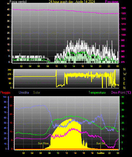The height and width of the screenshot is (157, 132).
Task: Click the '24 hour graph day : Aprile 14 2024' title
Action: tap(72, 1)
